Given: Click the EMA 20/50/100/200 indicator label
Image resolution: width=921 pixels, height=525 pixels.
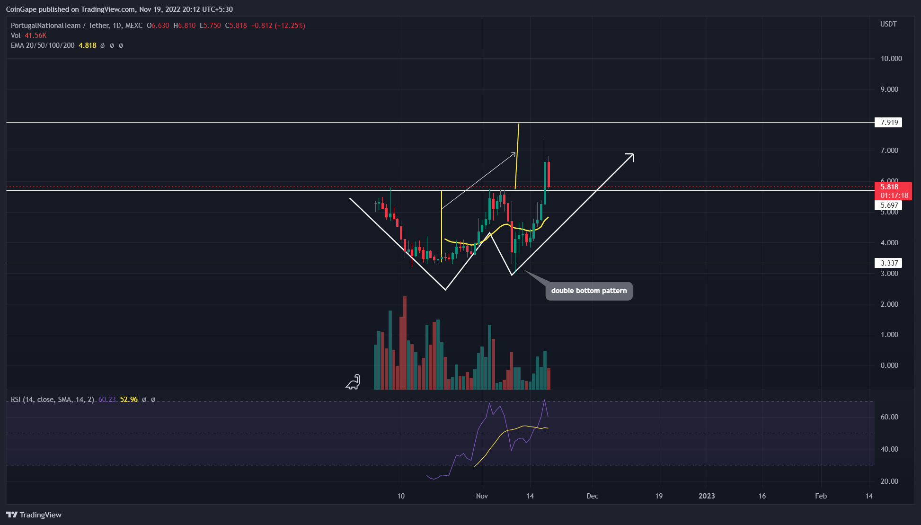Looking at the screenshot, I should point(43,45).
